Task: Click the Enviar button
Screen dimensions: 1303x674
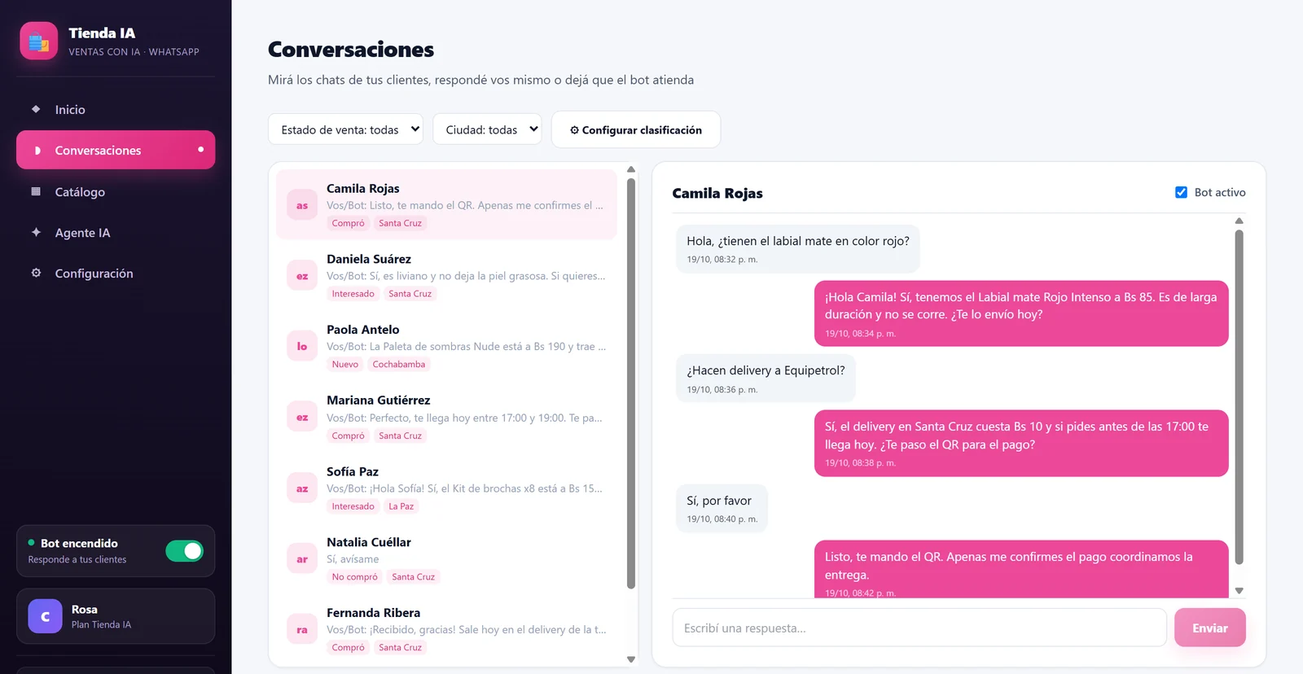Action: (1209, 628)
